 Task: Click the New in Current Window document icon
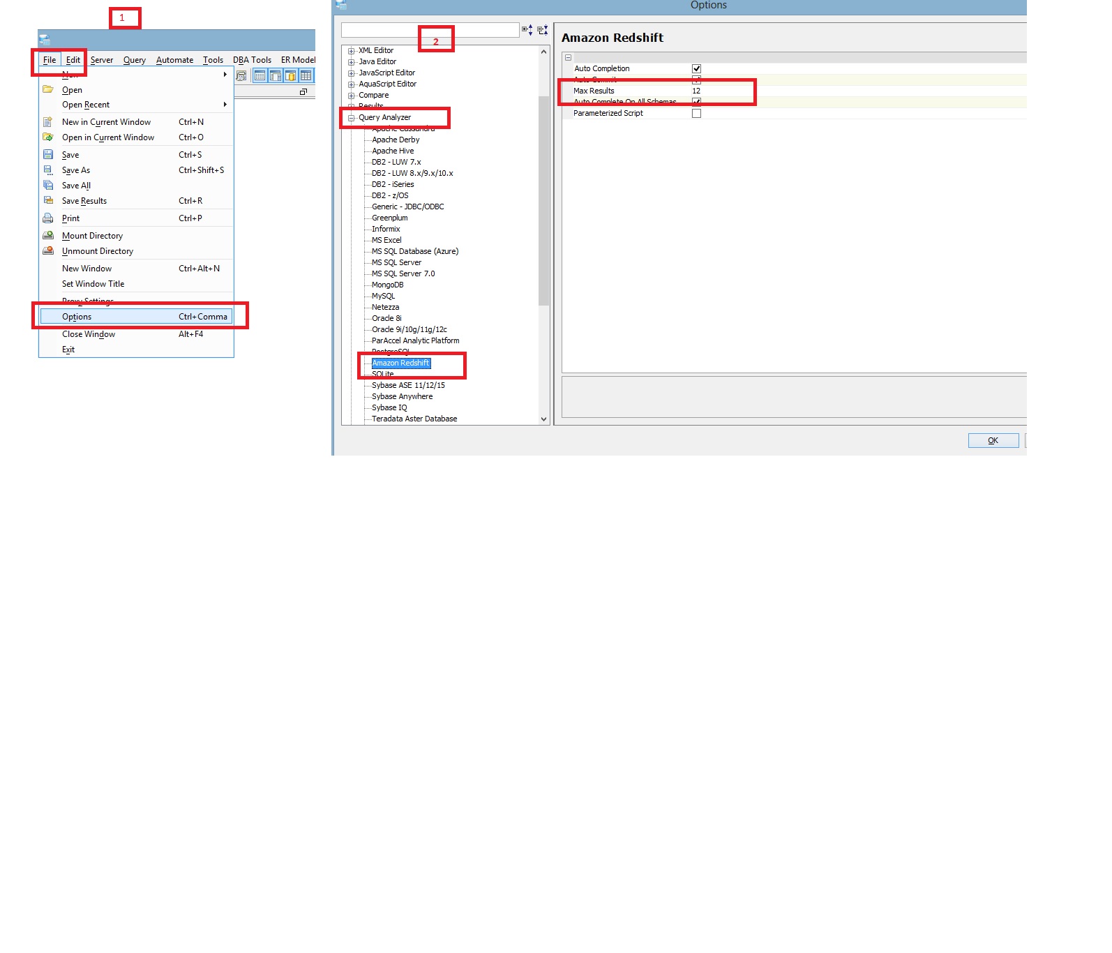(x=48, y=121)
